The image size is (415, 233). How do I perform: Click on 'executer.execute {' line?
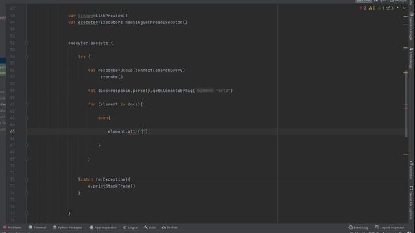point(90,43)
